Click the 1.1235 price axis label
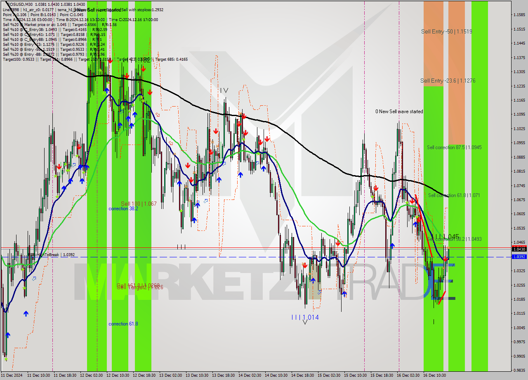 [519, 86]
